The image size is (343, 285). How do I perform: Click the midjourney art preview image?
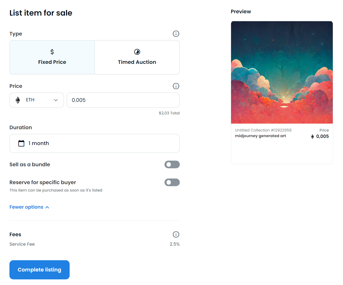tap(282, 73)
